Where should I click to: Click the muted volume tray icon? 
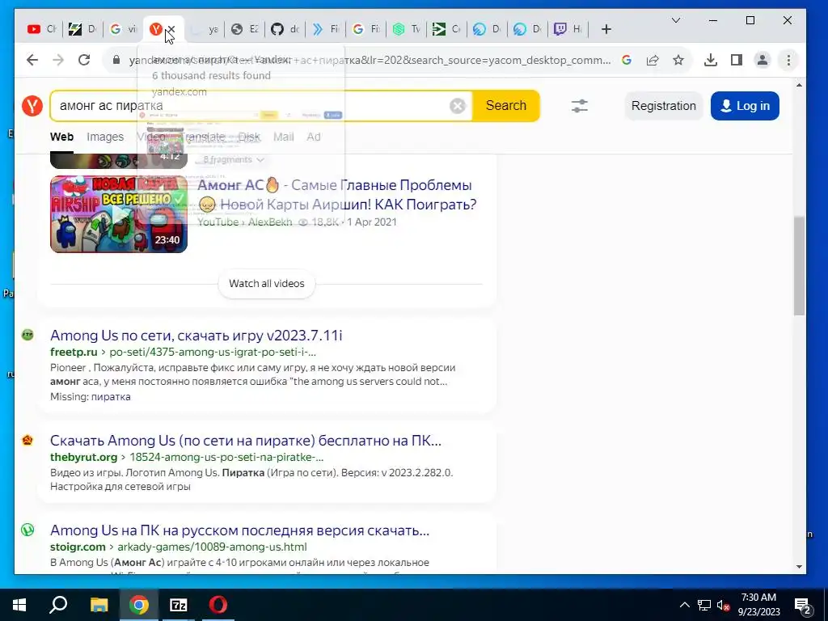[x=723, y=605]
